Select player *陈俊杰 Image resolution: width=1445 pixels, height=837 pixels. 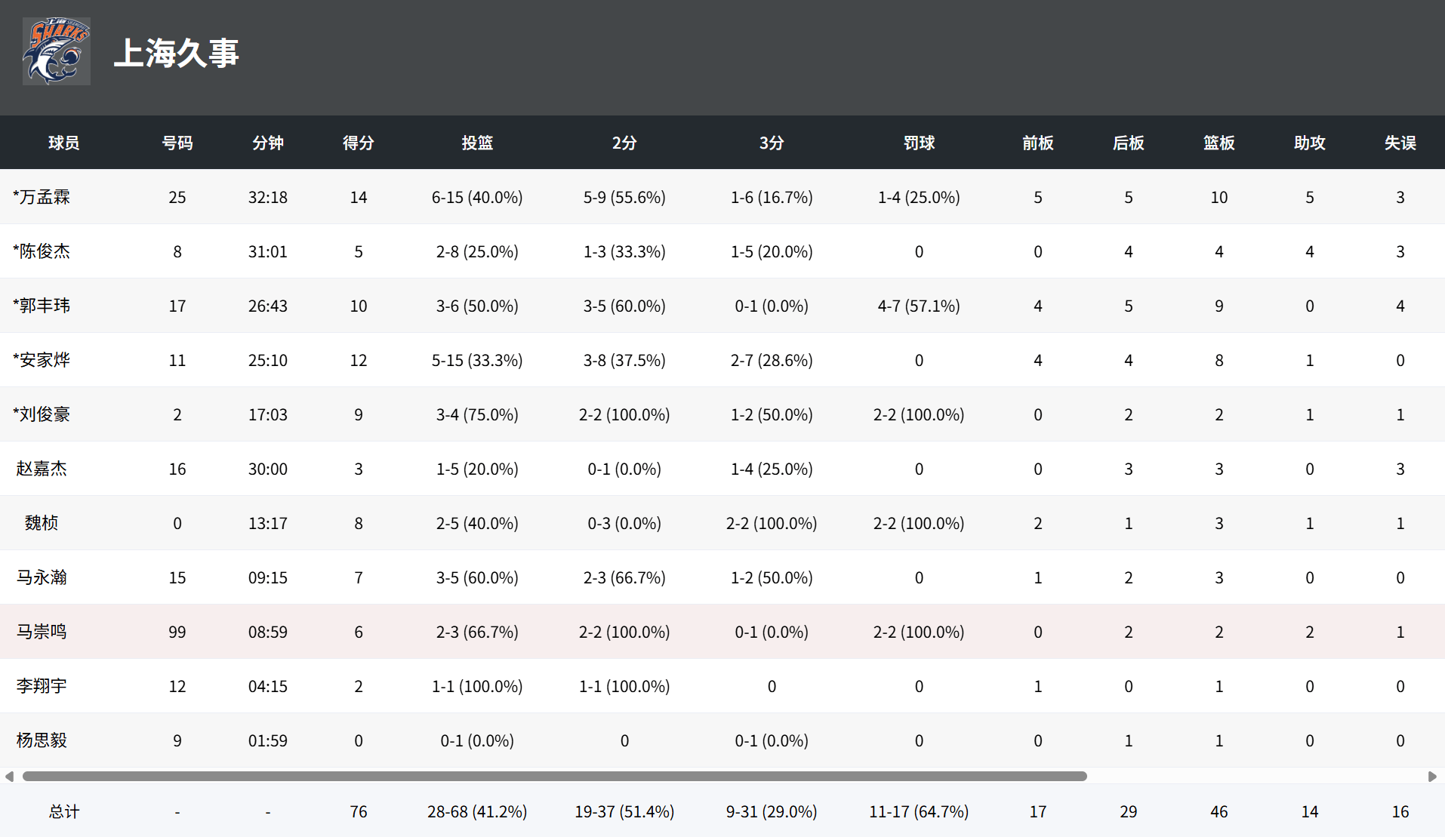pyautogui.click(x=42, y=251)
